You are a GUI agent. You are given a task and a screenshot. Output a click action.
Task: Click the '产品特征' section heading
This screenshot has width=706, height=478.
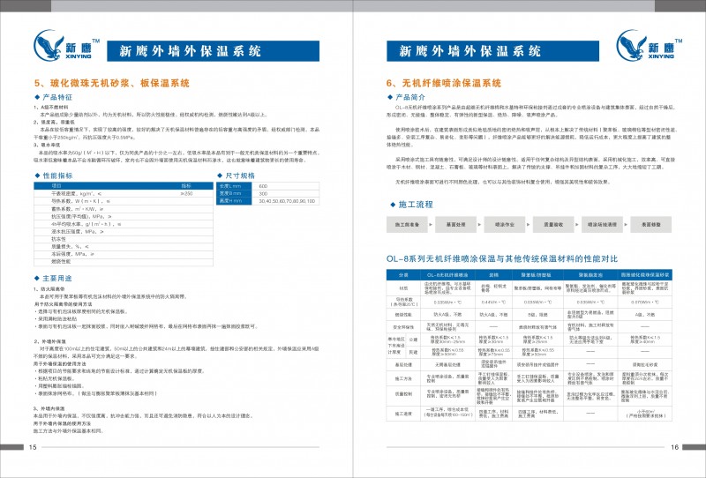(53, 97)
